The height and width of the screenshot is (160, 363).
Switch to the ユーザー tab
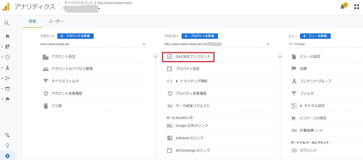tap(56, 22)
